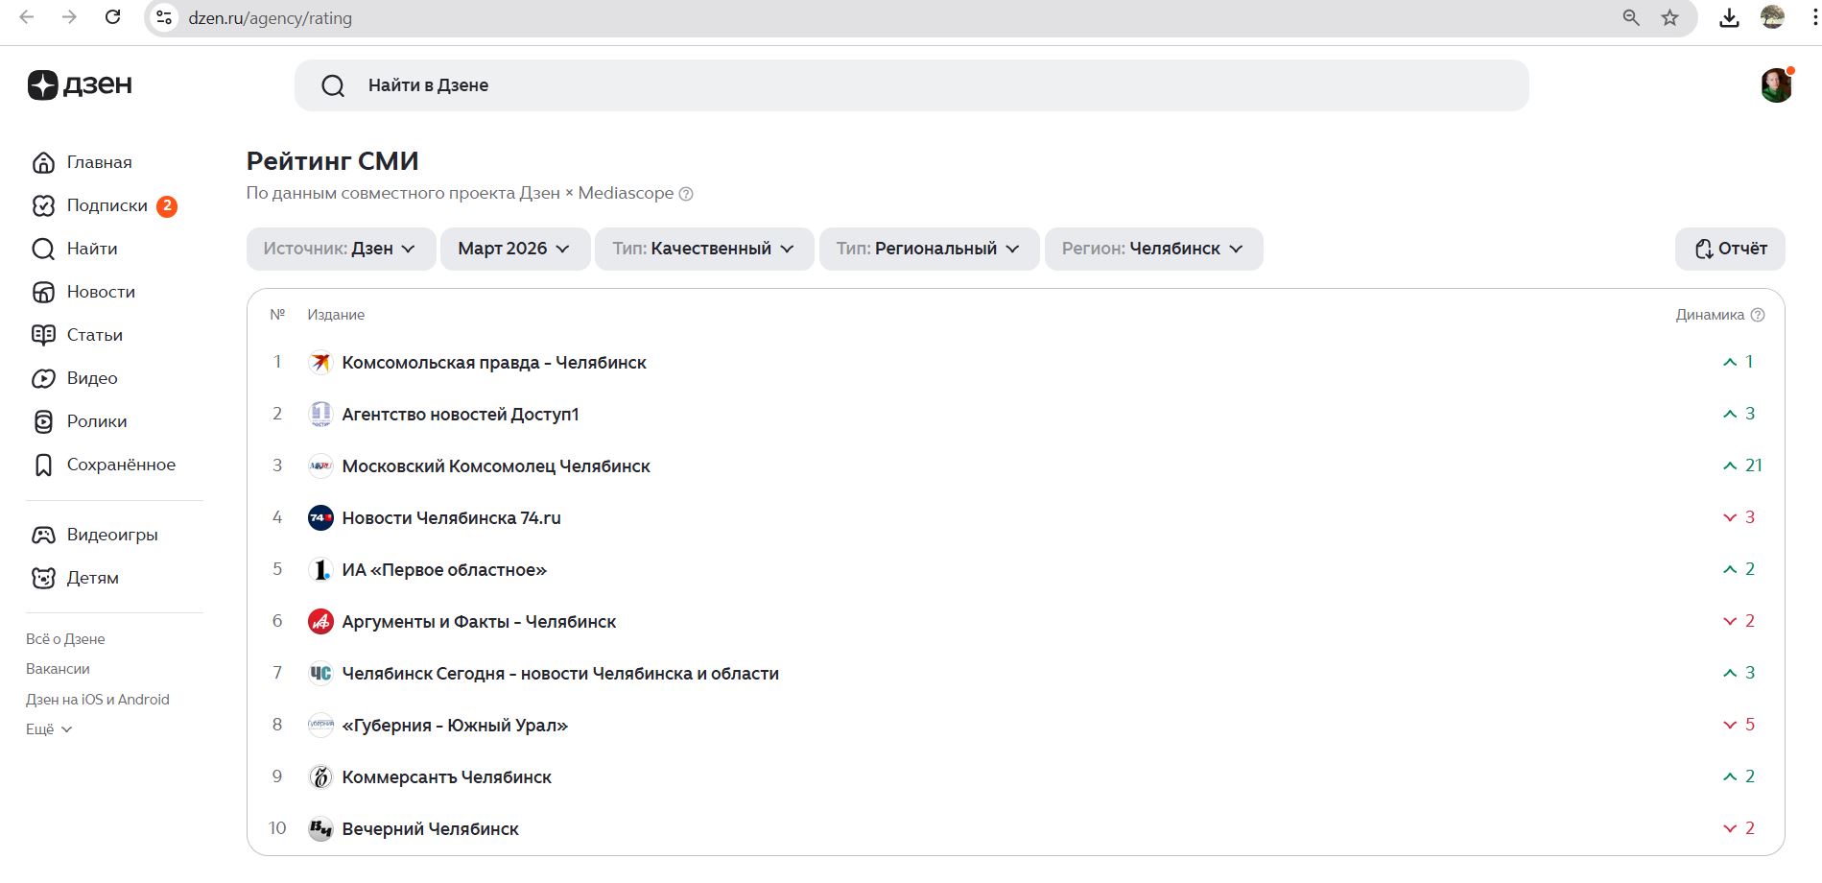Click the Найти в Дзене search field

tap(910, 85)
